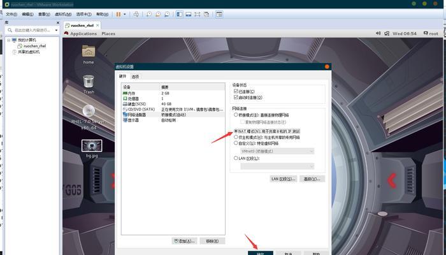Click the Unity mode toolbar icon
This screenshot has width=446, height=255.
pyautogui.click(x=206, y=14)
